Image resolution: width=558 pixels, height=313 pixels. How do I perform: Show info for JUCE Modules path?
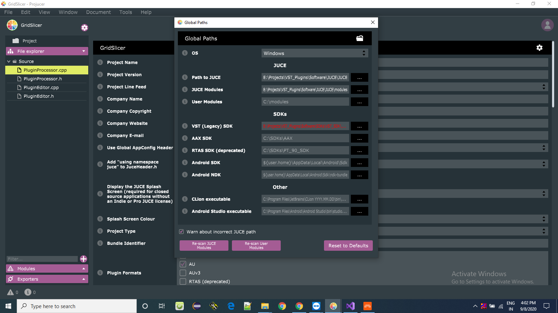click(185, 89)
